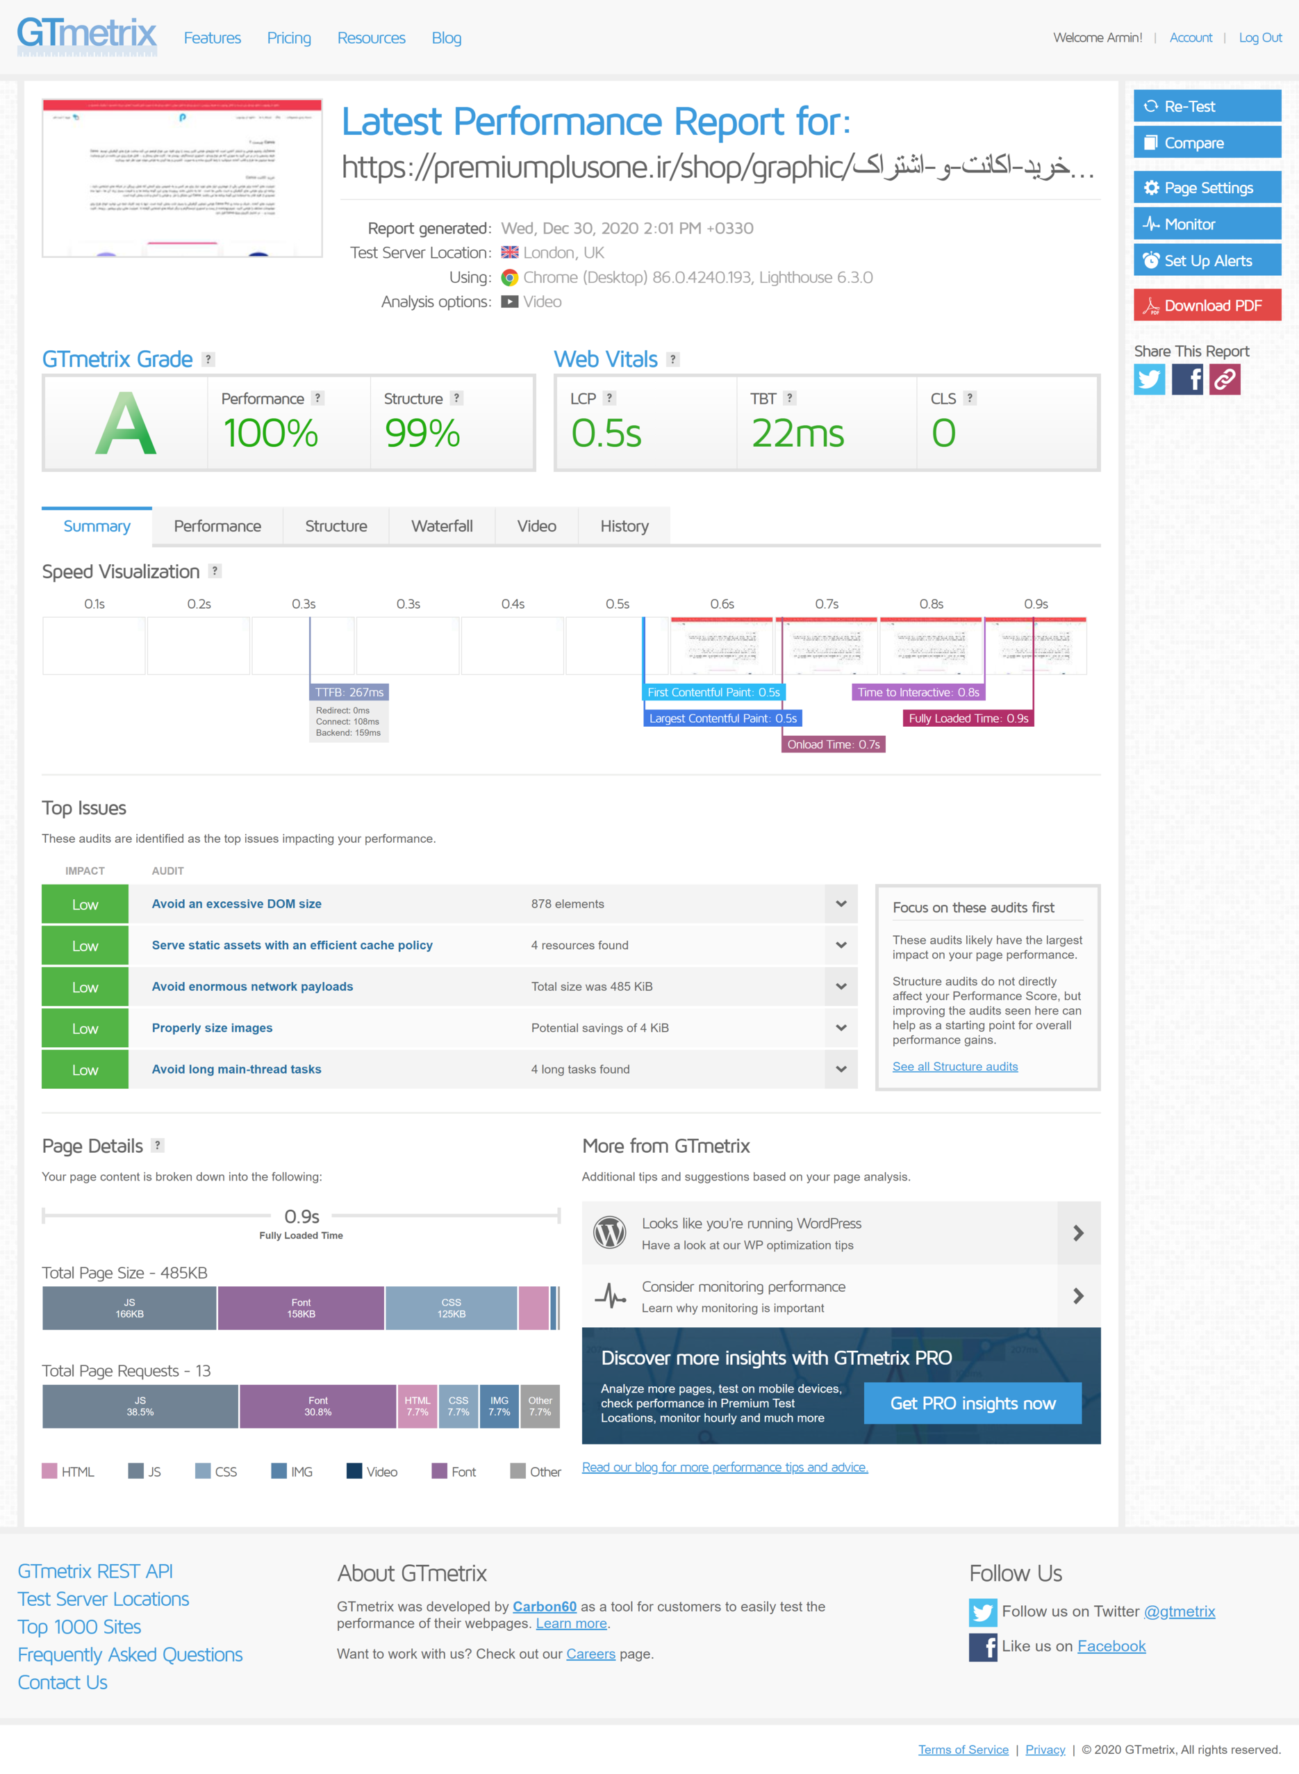Click Fully Loaded Time: 0.9s marker
Image resolution: width=1299 pixels, height=1774 pixels.
(968, 718)
